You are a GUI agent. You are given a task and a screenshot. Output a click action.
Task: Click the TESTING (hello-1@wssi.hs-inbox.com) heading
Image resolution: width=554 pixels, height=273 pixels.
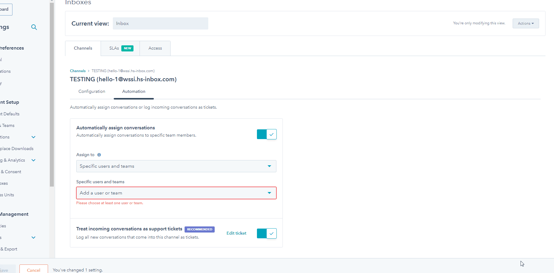pos(123,79)
